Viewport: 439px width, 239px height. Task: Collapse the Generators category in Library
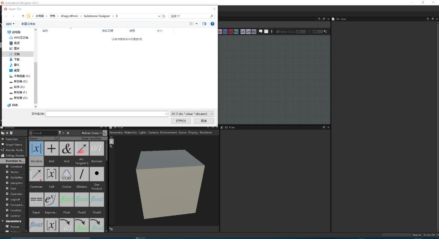3,221
